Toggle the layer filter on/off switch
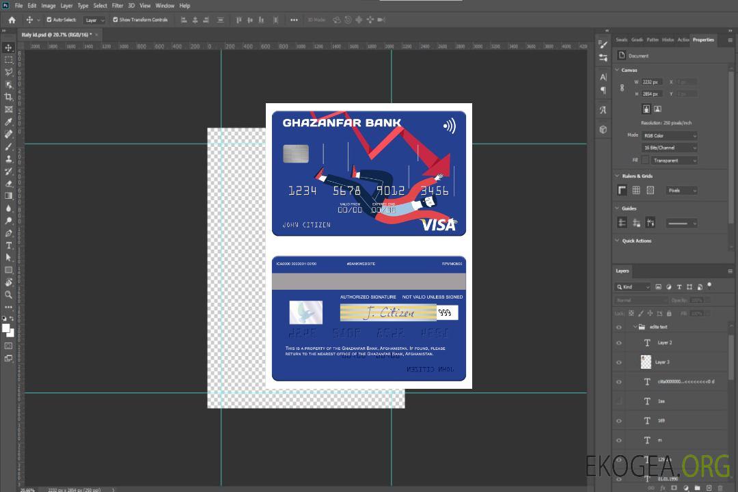 tap(709, 286)
